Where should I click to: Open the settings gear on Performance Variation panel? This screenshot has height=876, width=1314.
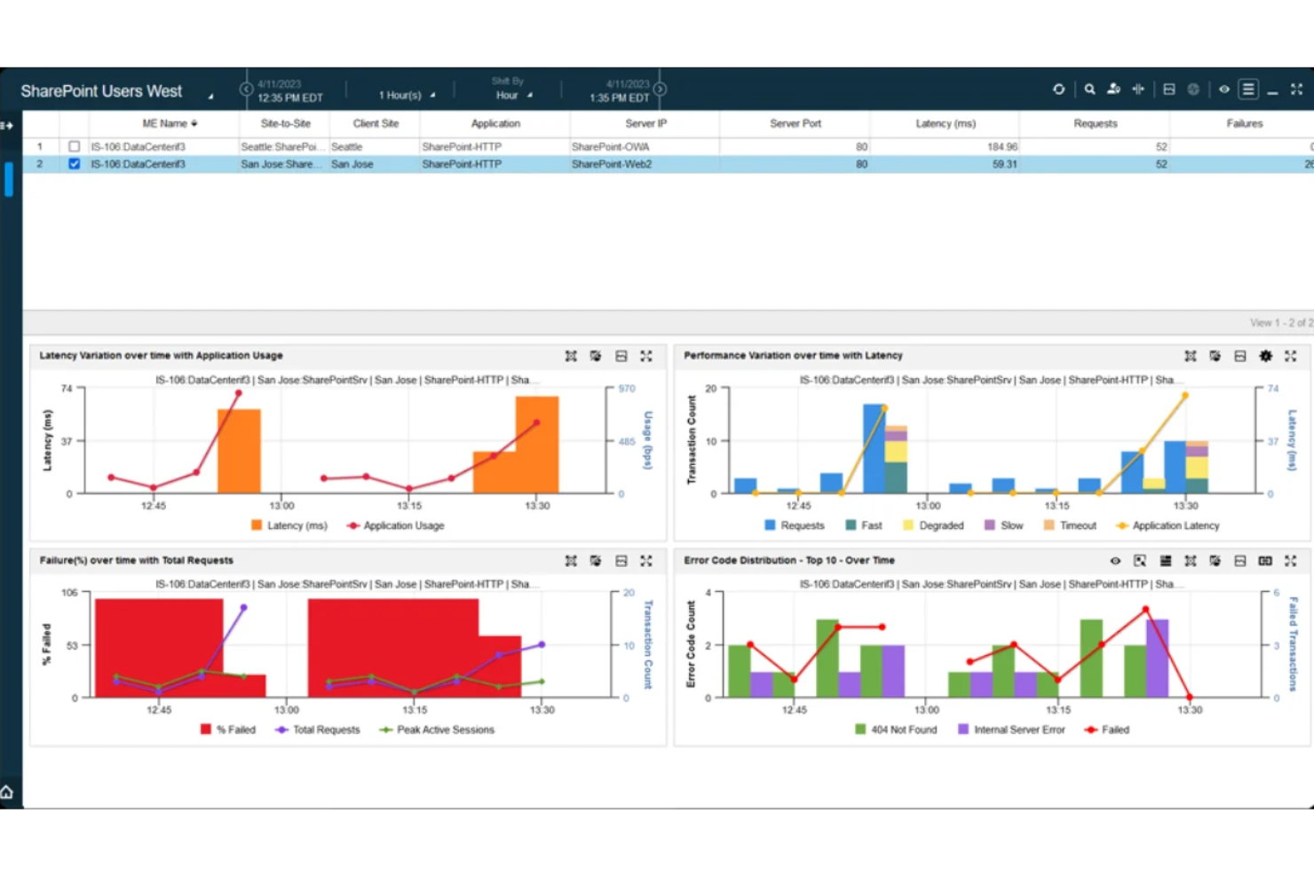click(x=1265, y=355)
